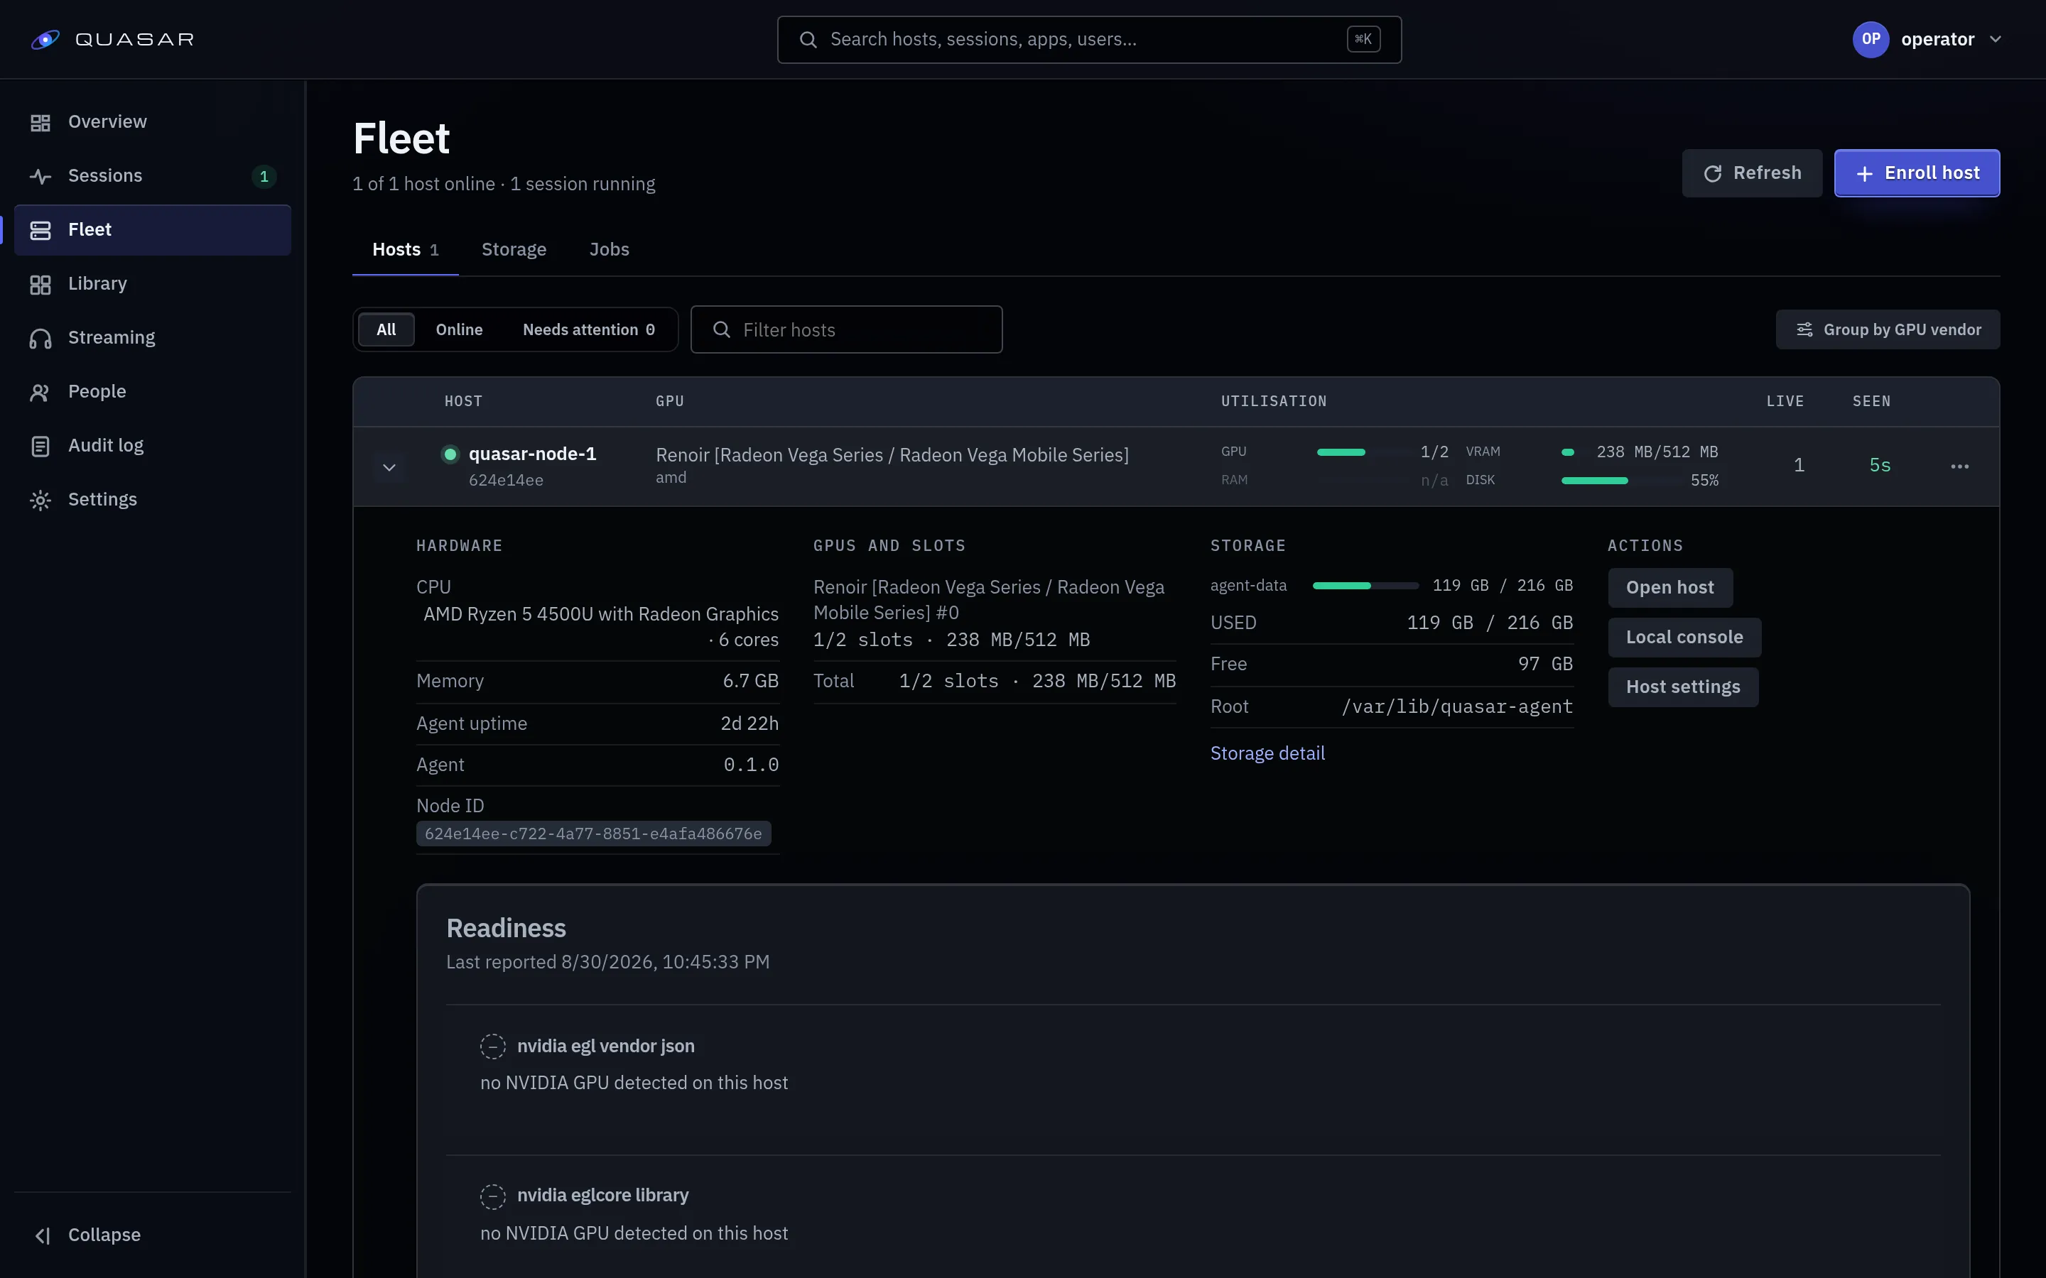The image size is (2046, 1278).
Task: Open Audit log in the sidebar
Action: coord(153,447)
